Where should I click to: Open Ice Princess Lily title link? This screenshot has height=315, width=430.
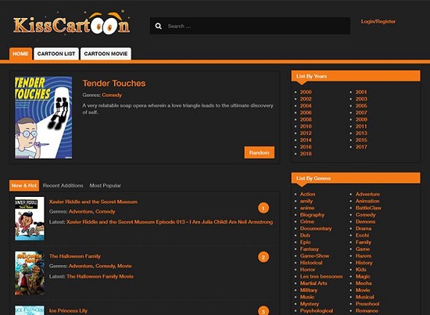68,311
